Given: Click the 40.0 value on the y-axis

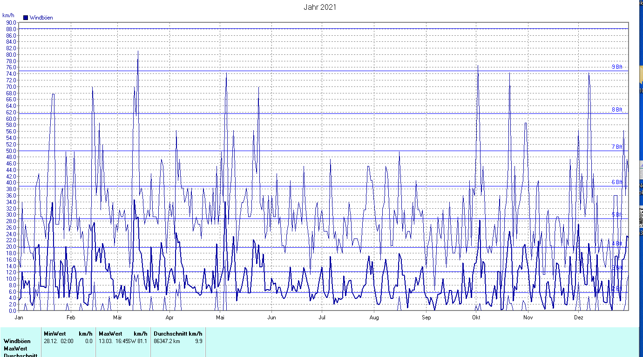Looking at the screenshot, I should tap(11, 183).
